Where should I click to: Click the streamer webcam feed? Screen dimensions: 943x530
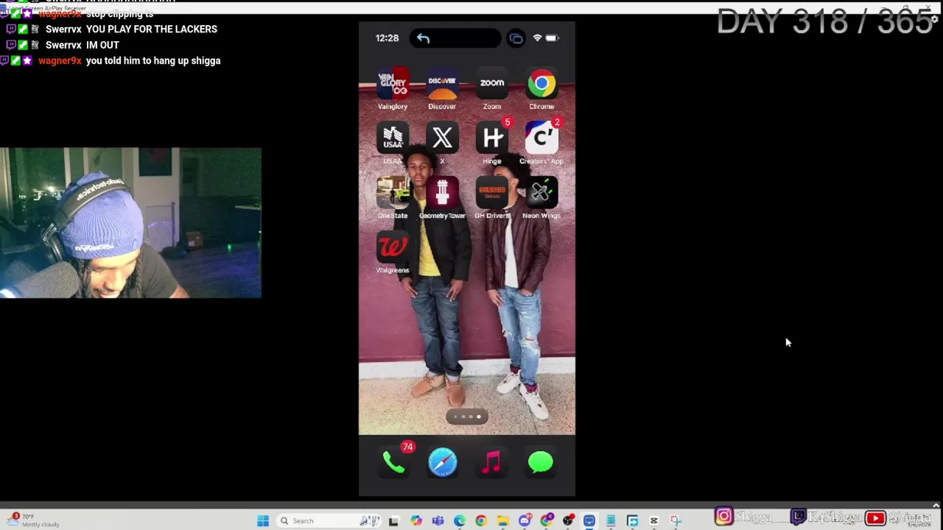click(x=130, y=223)
